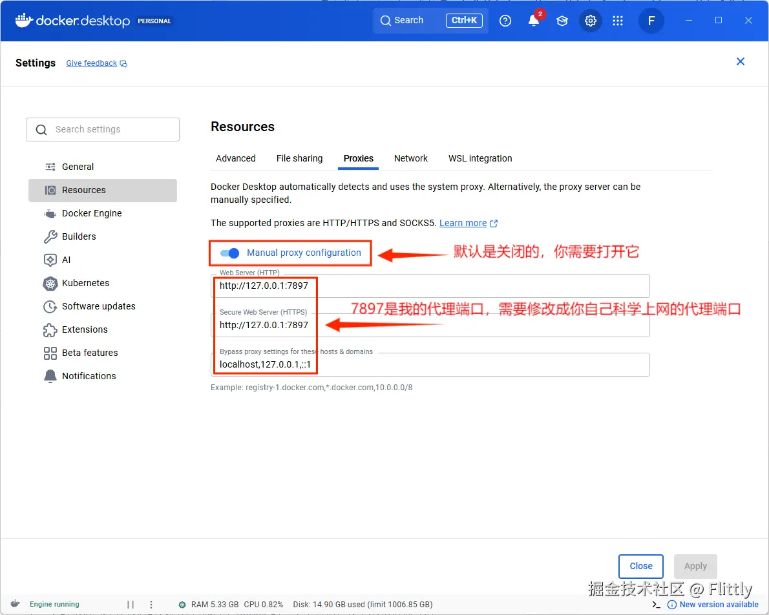Viewport: 769px width, 615px height.
Task: Select Kubernetes settings
Action: [x=85, y=283]
